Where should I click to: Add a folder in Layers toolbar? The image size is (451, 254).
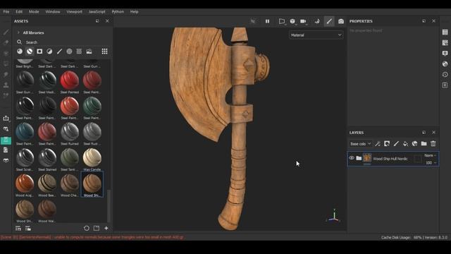point(424,143)
